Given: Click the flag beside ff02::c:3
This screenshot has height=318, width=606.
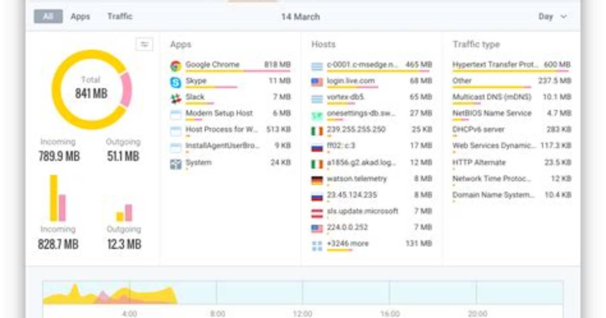Looking at the screenshot, I should pos(317,147).
